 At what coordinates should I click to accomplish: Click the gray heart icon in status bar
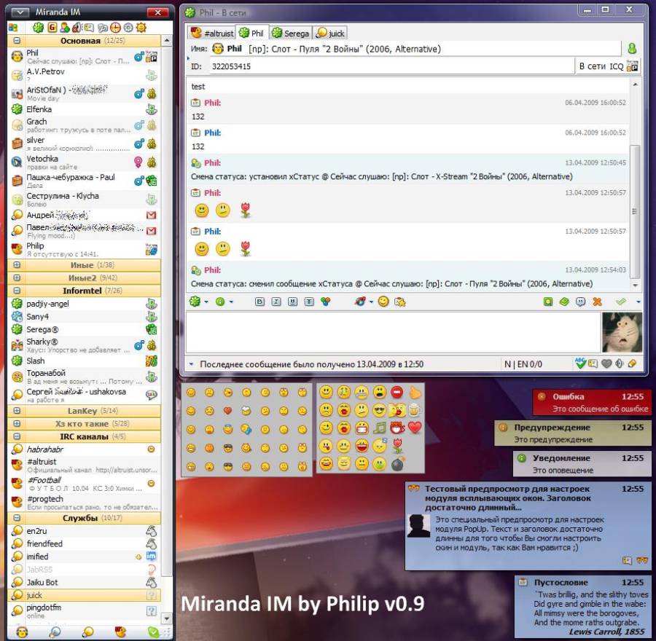(606, 363)
